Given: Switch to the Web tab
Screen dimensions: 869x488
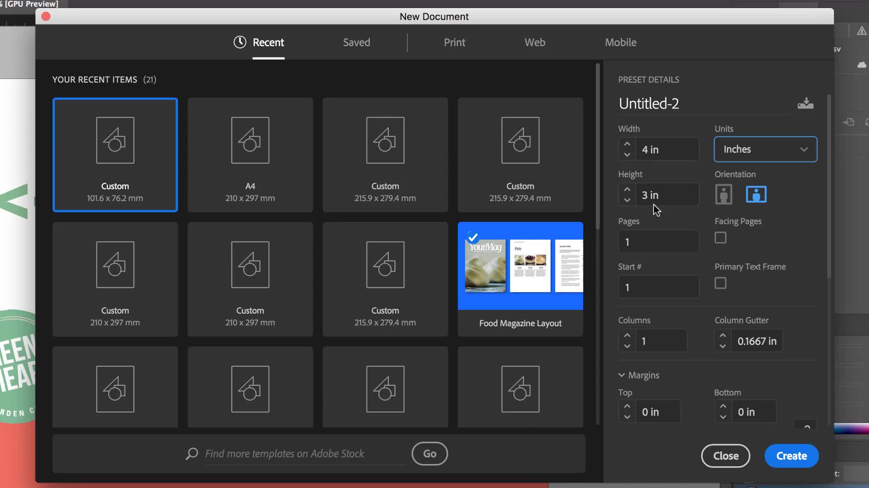Looking at the screenshot, I should pyautogui.click(x=535, y=42).
